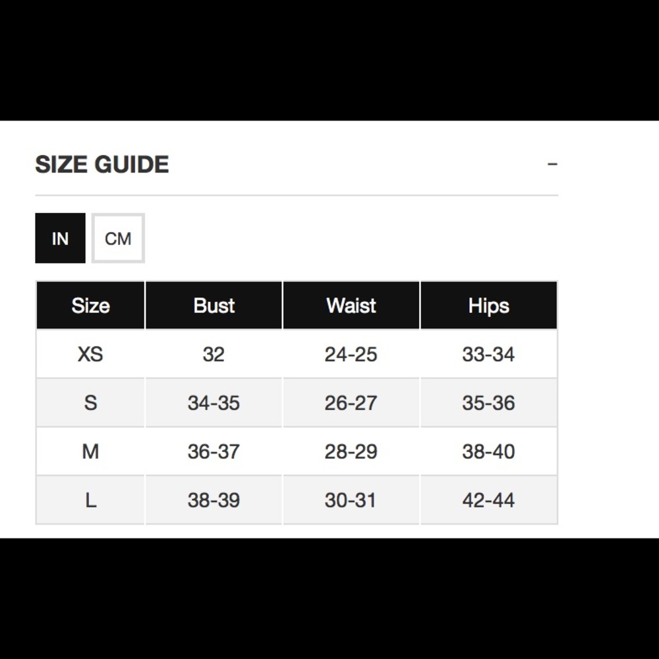This screenshot has width=659, height=659.
Task: Click the bust value 38-39
Action: pos(214,500)
